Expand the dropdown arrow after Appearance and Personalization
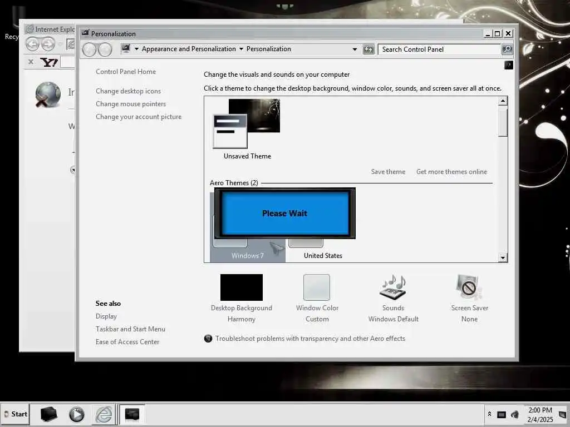This screenshot has width=570, height=427. [x=241, y=49]
